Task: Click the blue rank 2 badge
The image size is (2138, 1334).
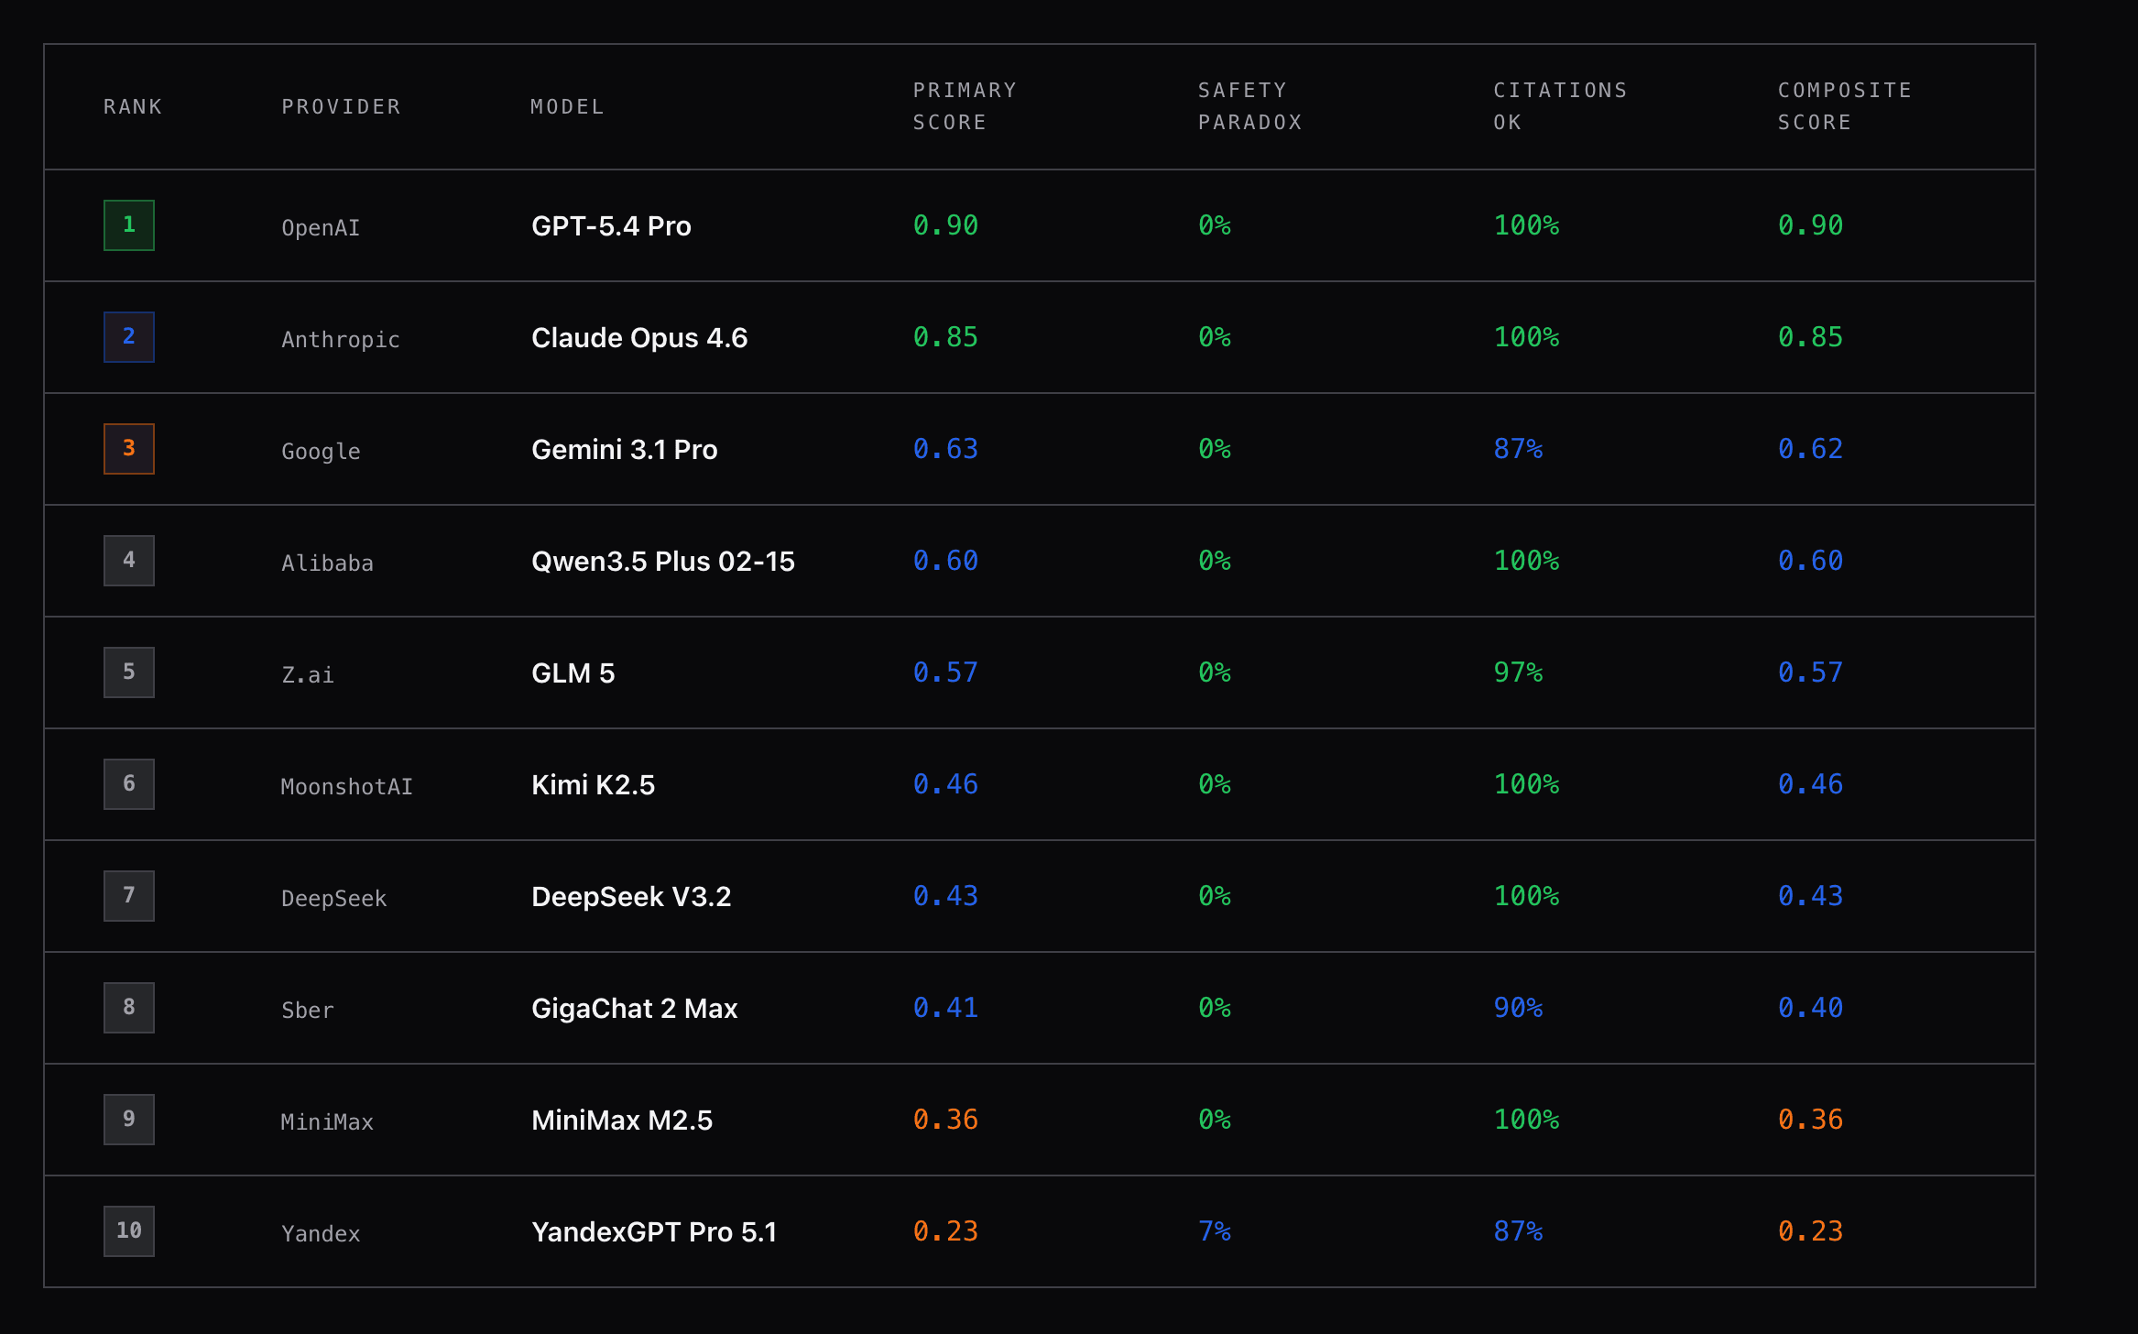Action: tap(129, 337)
